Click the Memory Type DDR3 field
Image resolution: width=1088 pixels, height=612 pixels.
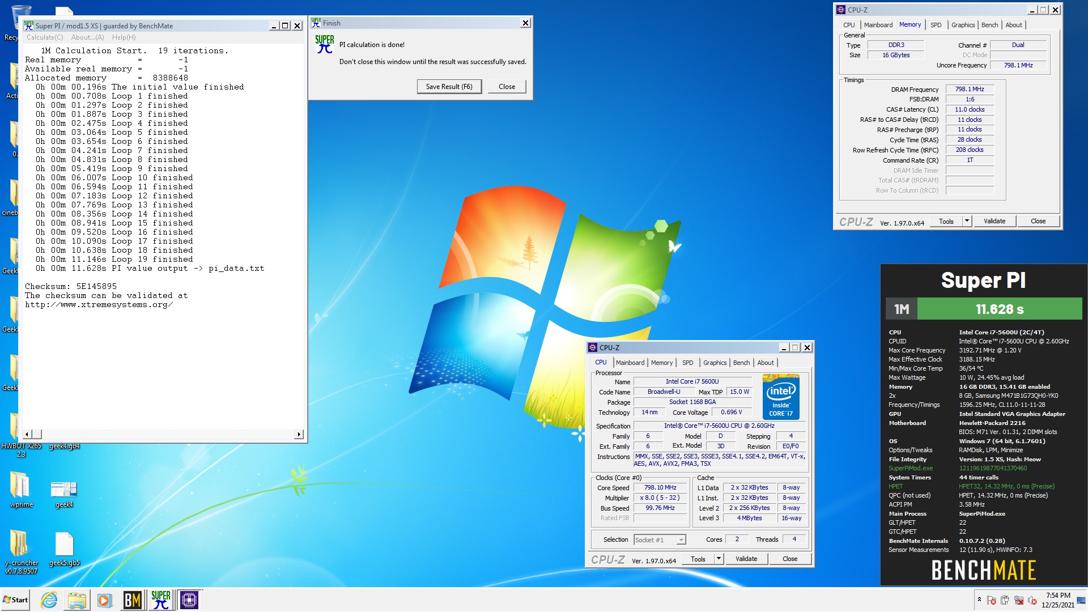pyautogui.click(x=896, y=45)
